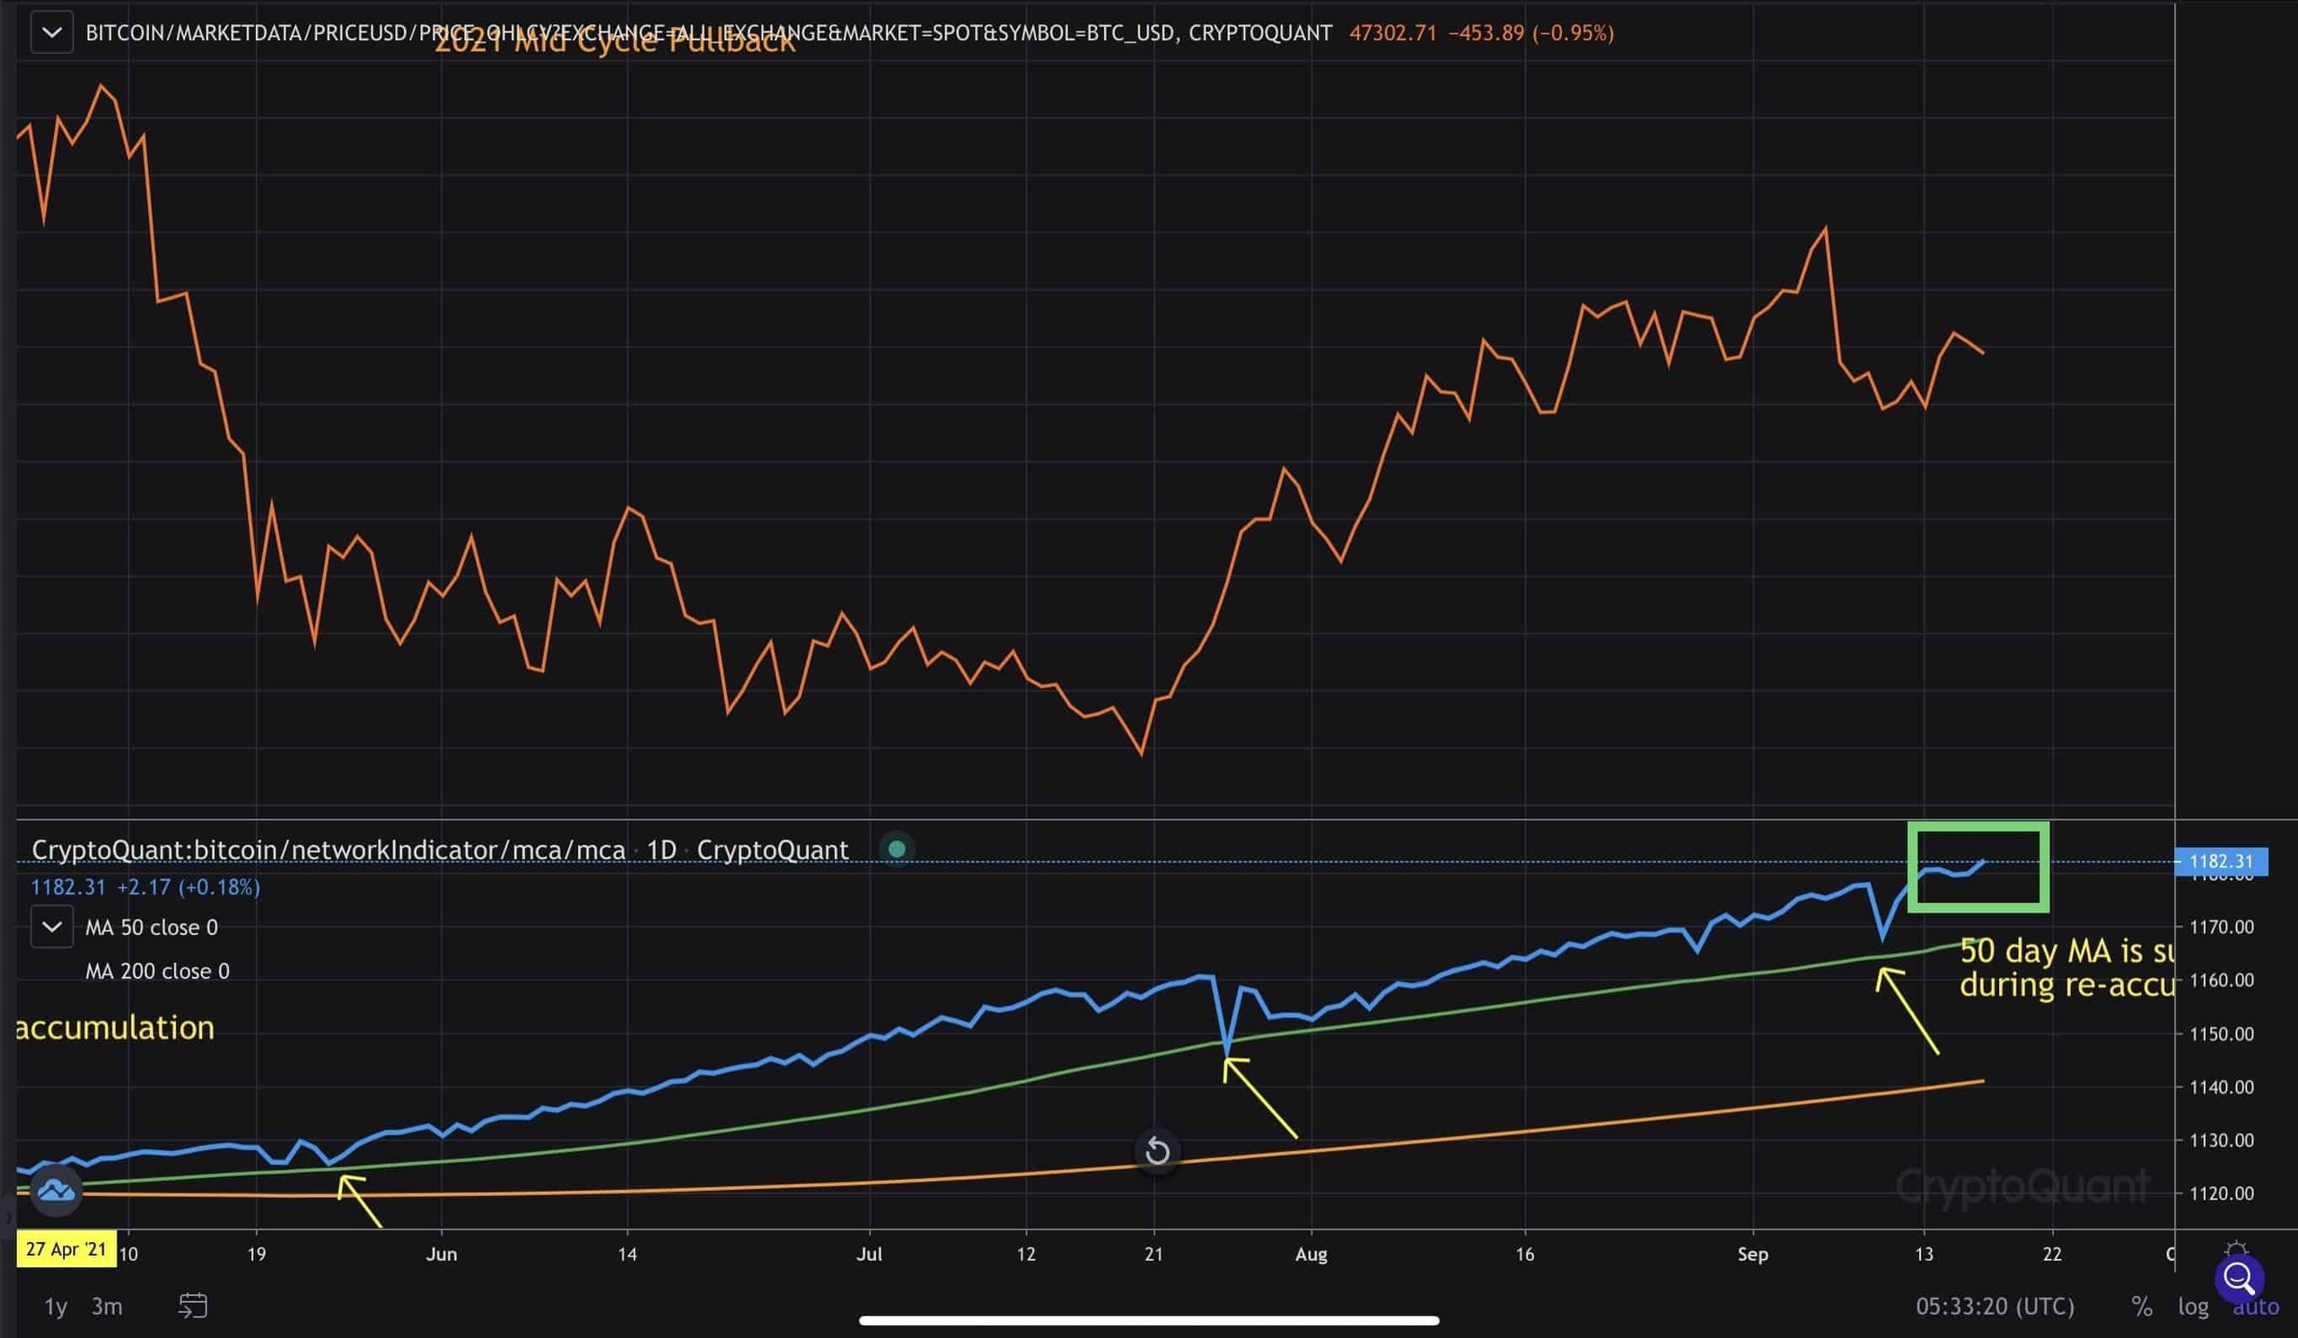Collapse the top price legend chevron
The width and height of the screenshot is (2298, 1338).
[52, 33]
